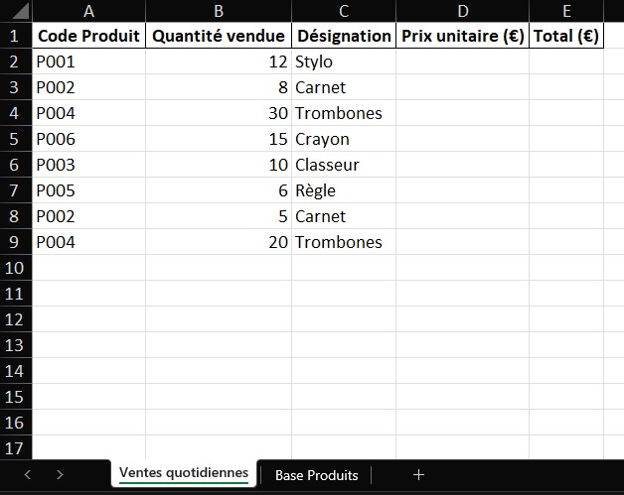Viewport: 624px width, 495px height.
Task: Select column B header
Action: (x=219, y=11)
